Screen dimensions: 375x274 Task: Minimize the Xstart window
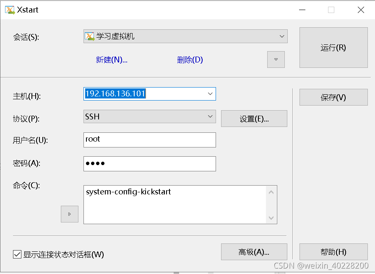[302, 10]
